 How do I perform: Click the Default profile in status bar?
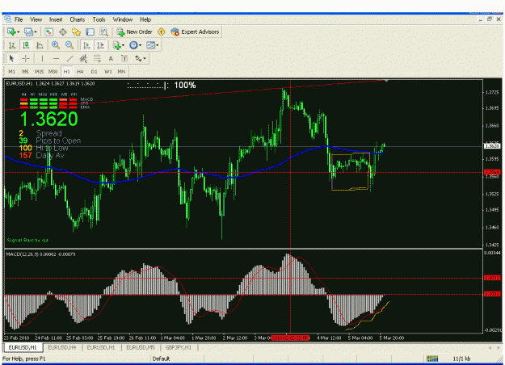[x=161, y=359]
